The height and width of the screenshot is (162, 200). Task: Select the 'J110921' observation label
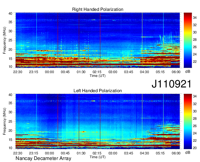pos(171,84)
